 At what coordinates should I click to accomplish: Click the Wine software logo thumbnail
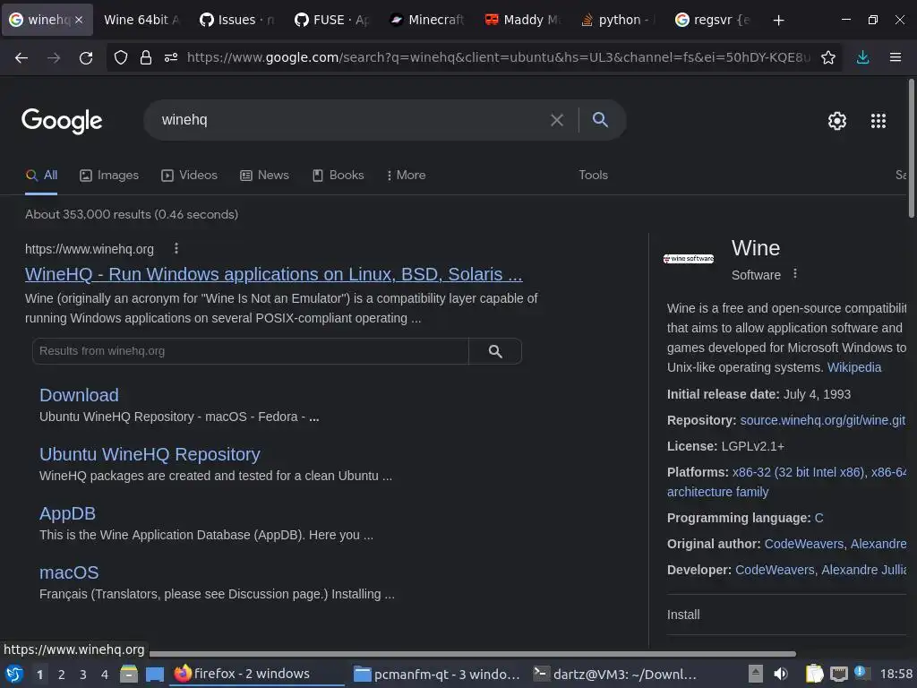pos(689,259)
